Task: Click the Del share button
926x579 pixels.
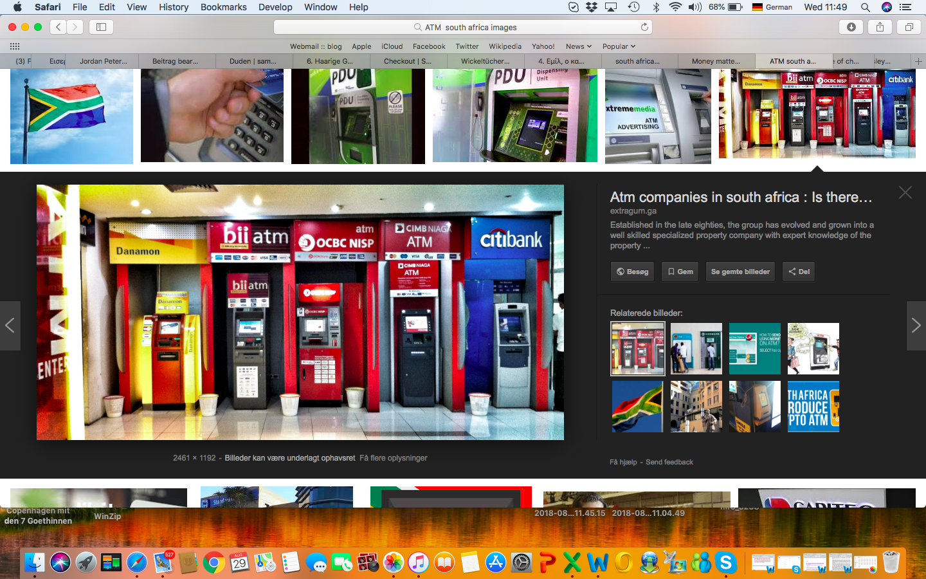Action: (799, 271)
